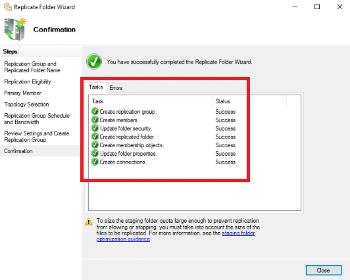Click the Replicate Folder Wizard title bar icon
The image size is (350, 280).
pyautogui.click(x=8, y=7)
